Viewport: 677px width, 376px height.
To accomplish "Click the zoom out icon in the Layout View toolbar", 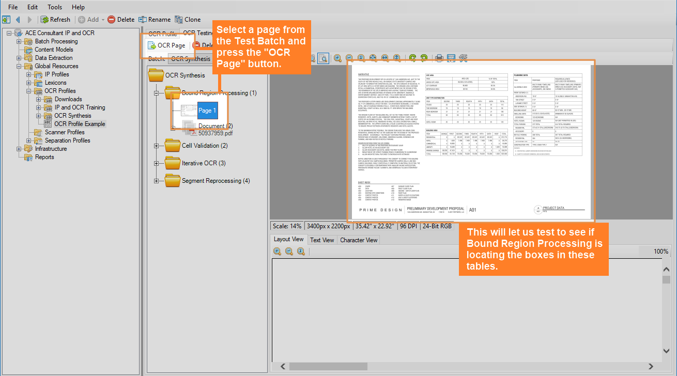I will pos(289,252).
